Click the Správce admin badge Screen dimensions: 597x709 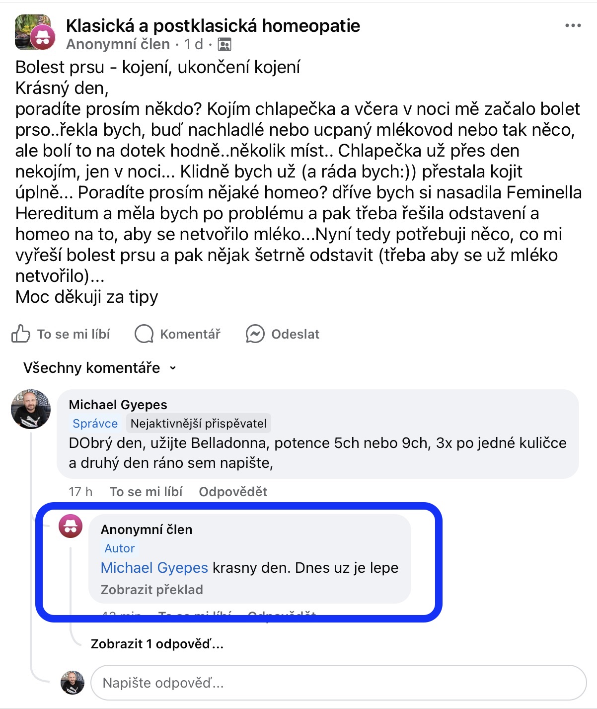(95, 424)
